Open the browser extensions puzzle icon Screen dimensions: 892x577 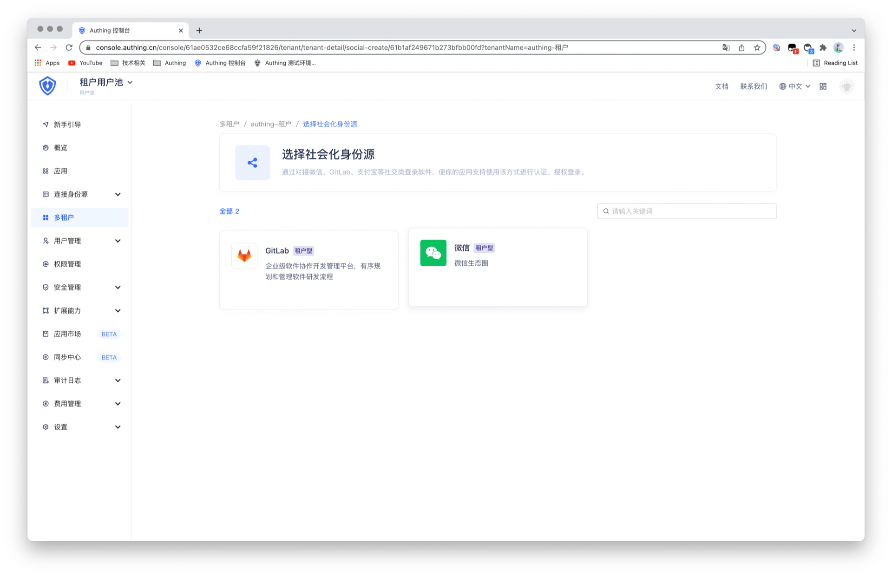click(x=823, y=47)
